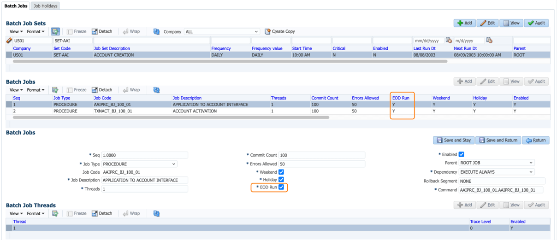Click Detach in Batch Job Sets toolbar
The image size is (557, 240).
coord(101,31)
